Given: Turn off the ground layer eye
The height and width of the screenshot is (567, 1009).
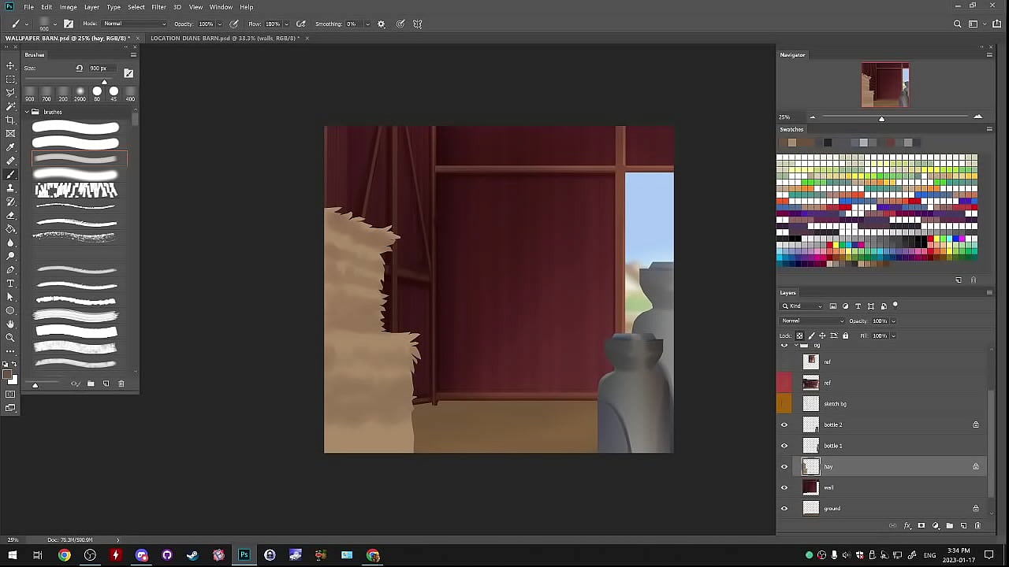Looking at the screenshot, I should tap(784, 508).
